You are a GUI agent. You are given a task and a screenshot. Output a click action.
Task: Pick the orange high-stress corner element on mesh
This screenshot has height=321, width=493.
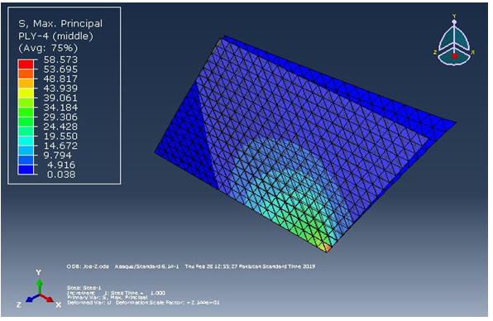328,248
